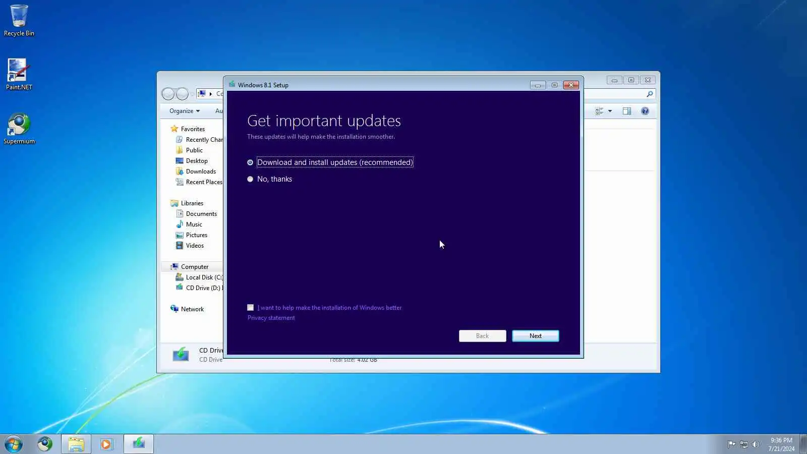Click the Explorer search magnifier icon
The height and width of the screenshot is (454, 807).
(x=650, y=94)
